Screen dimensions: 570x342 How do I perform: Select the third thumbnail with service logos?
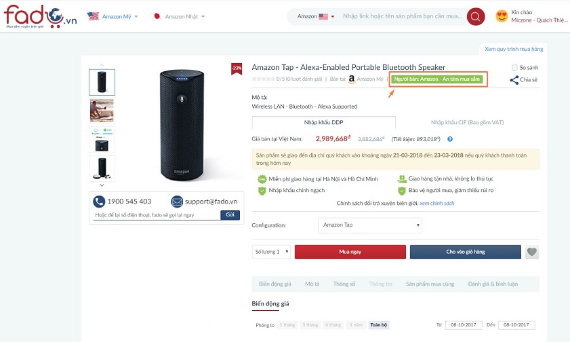102,139
